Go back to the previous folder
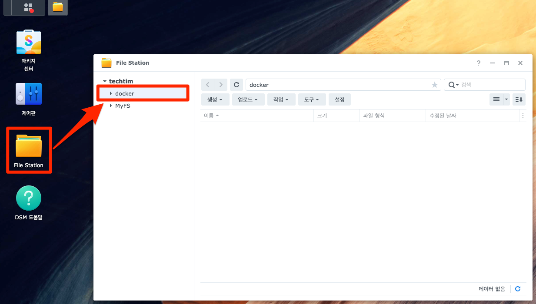The height and width of the screenshot is (304, 536). 208,85
